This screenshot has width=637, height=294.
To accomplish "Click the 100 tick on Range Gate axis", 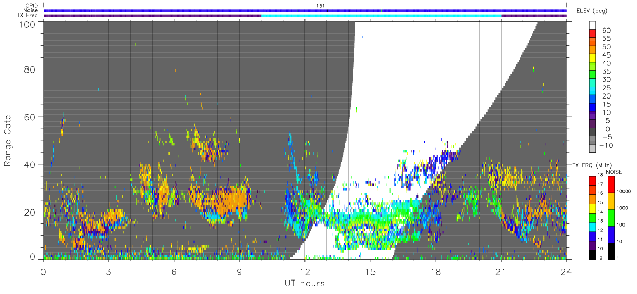I will point(26,24).
